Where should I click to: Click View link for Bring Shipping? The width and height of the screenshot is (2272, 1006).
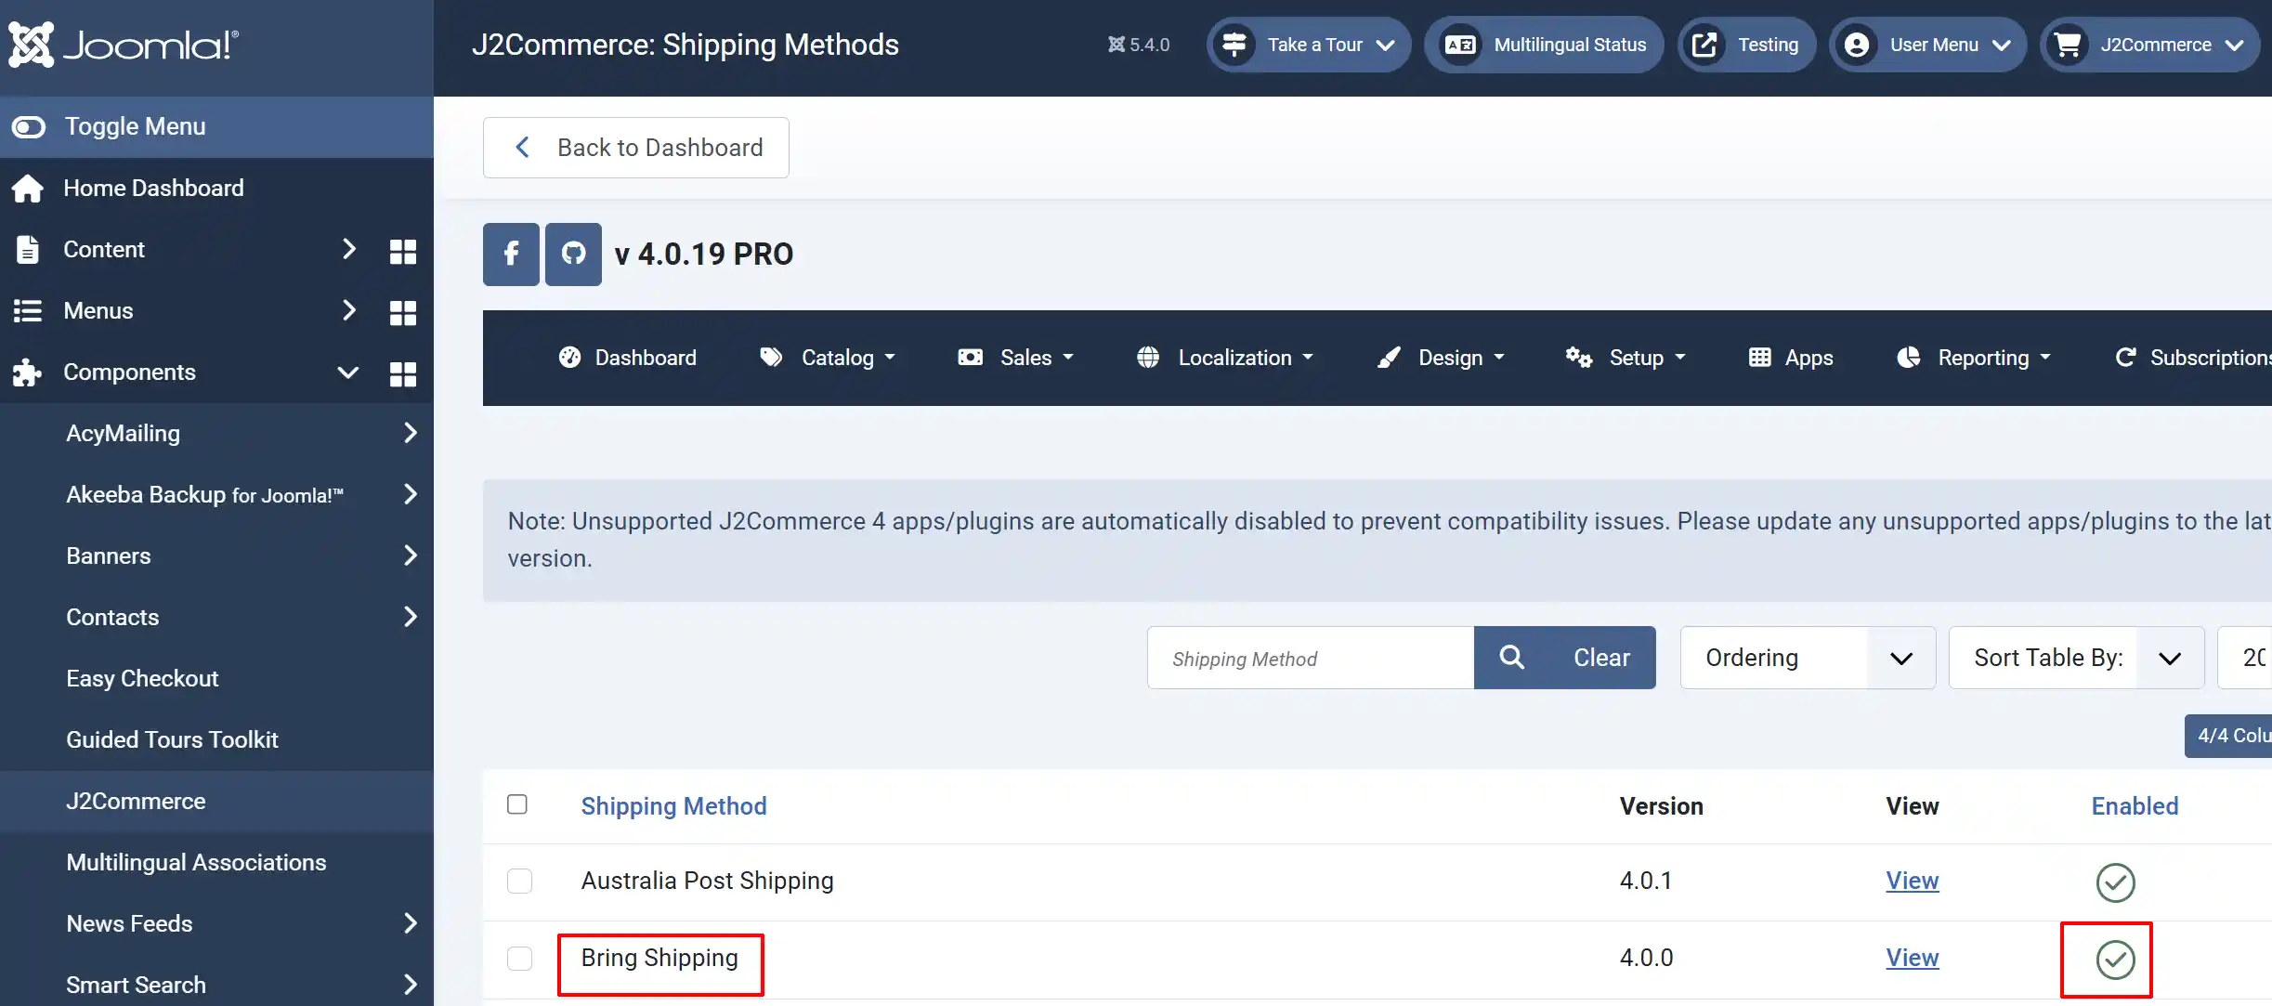1913,958
